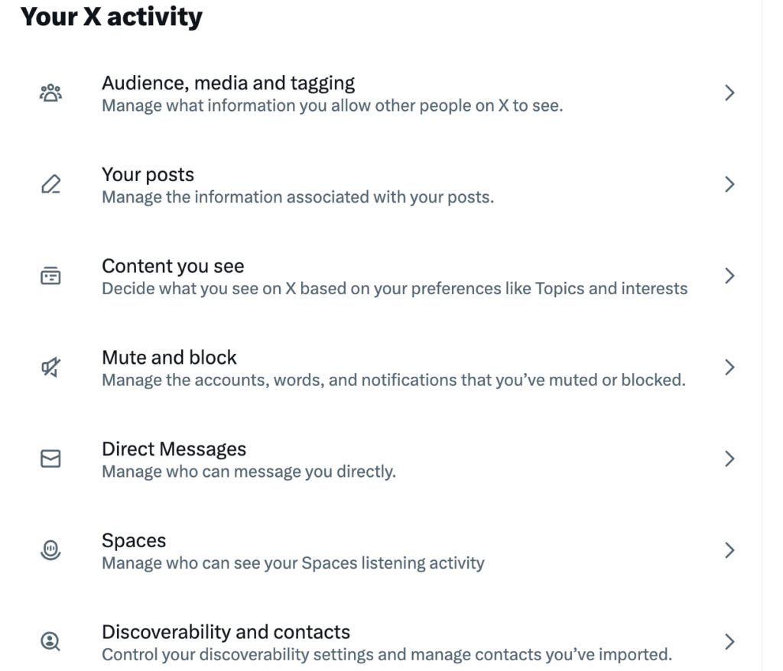Click the Audience, media and tagging people icon

point(50,93)
